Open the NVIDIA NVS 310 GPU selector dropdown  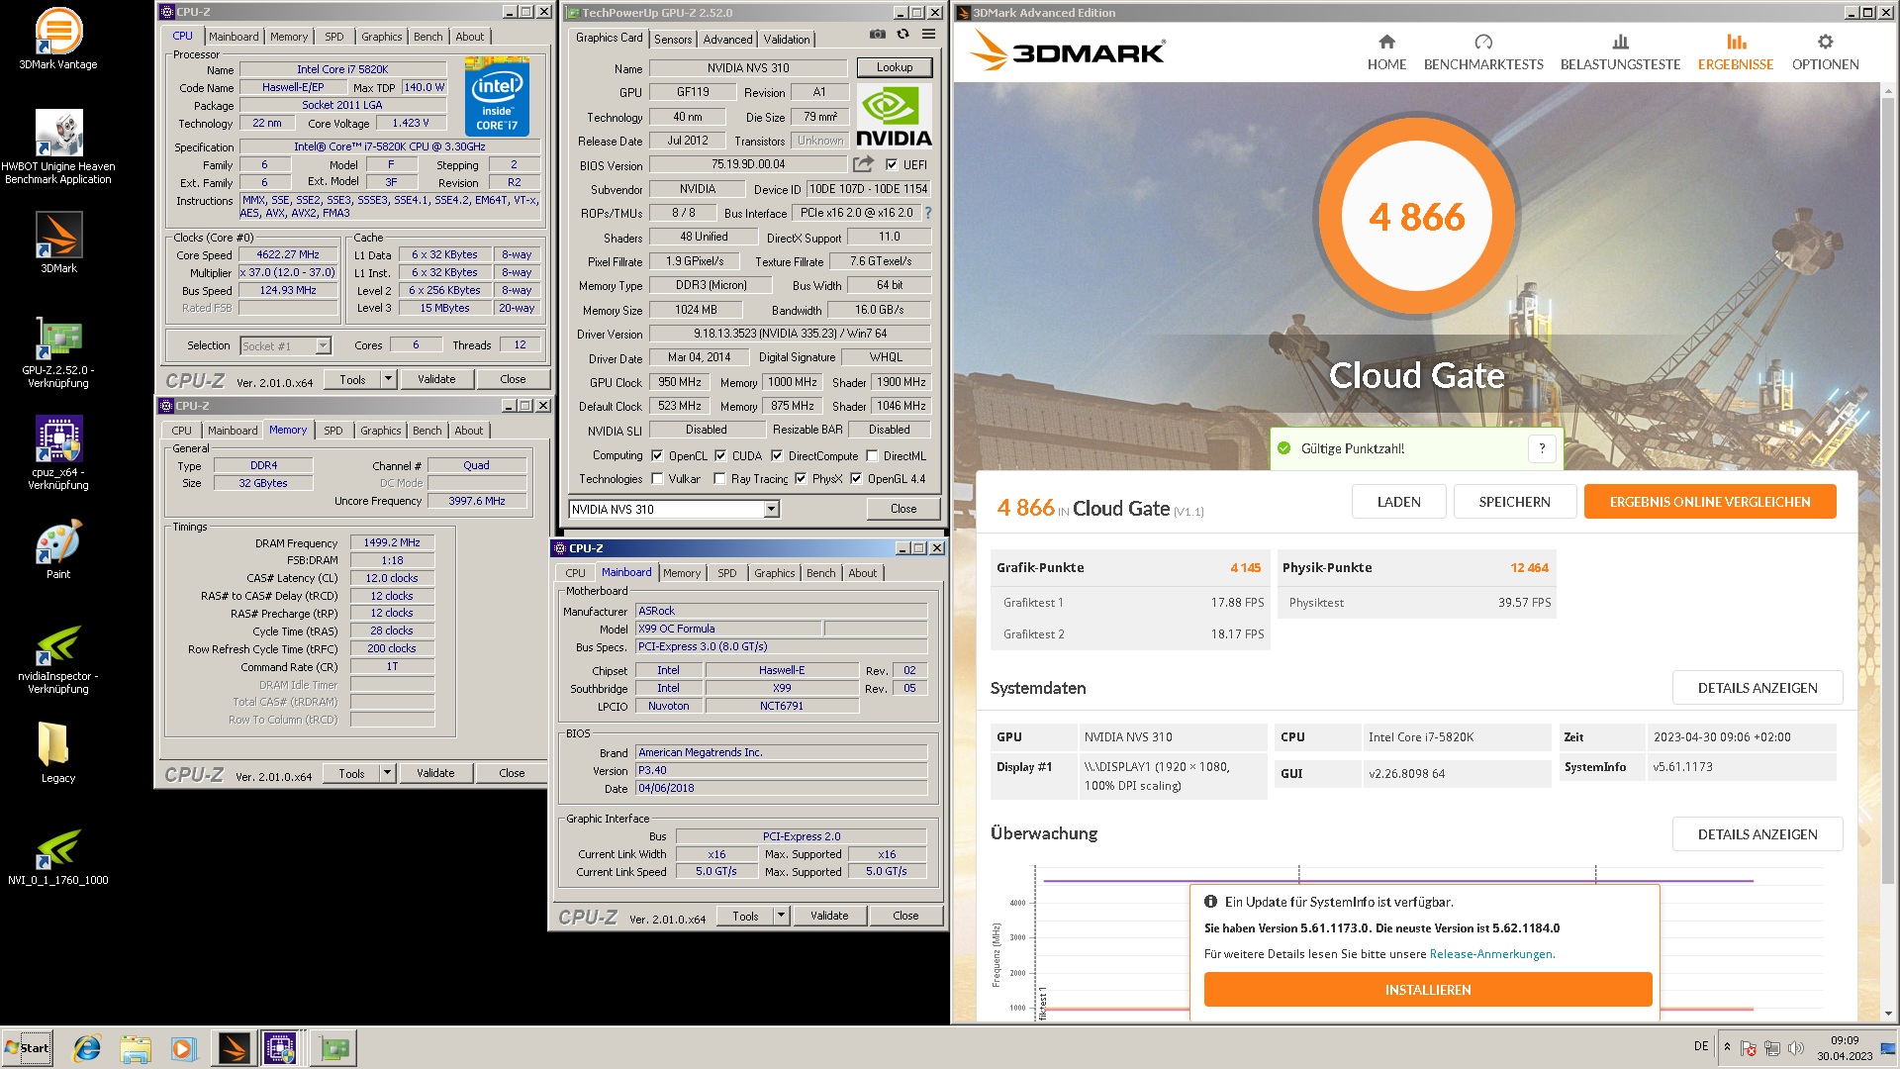[674, 510]
